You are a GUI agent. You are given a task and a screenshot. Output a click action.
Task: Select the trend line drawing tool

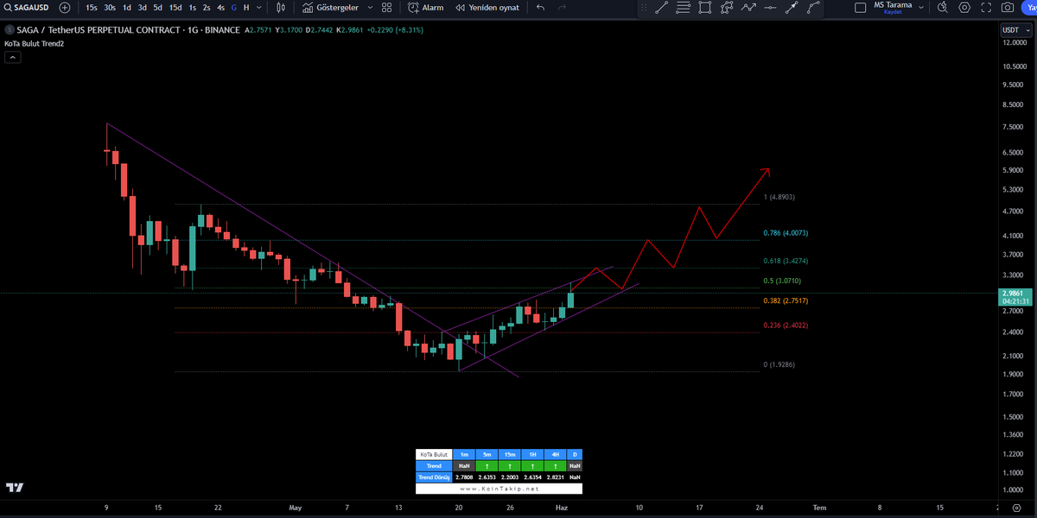tap(662, 8)
